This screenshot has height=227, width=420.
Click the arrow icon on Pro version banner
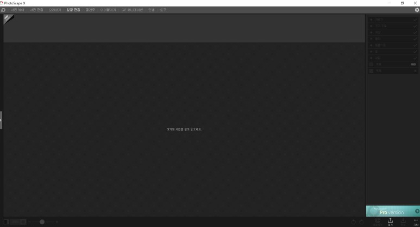point(417,211)
